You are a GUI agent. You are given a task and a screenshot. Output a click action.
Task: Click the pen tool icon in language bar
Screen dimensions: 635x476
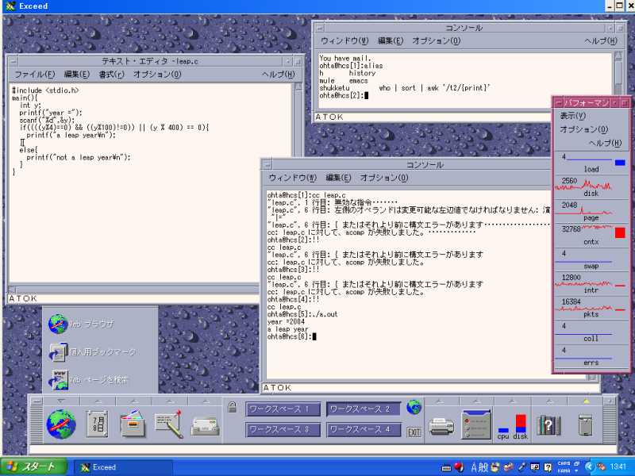coord(522,467)
